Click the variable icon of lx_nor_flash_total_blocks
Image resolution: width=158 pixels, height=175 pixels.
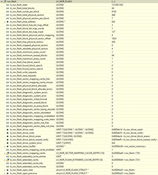click(x=7, y=8)
